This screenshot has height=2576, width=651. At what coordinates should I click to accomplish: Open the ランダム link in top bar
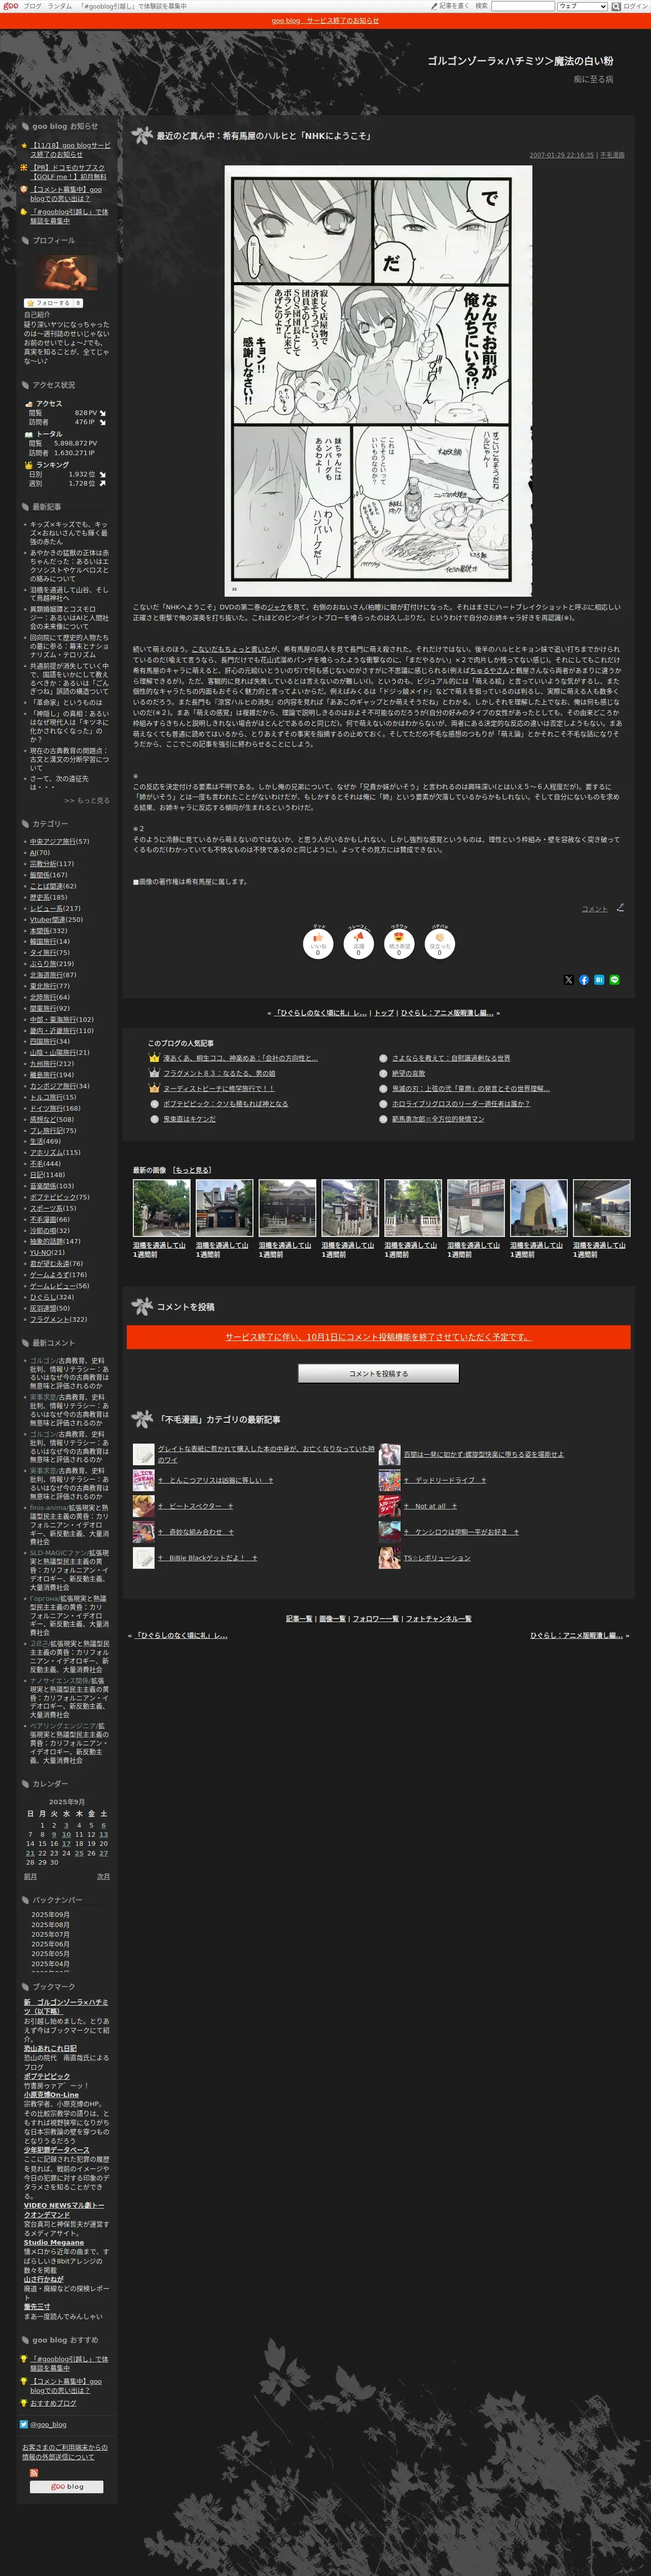[59, 6]
